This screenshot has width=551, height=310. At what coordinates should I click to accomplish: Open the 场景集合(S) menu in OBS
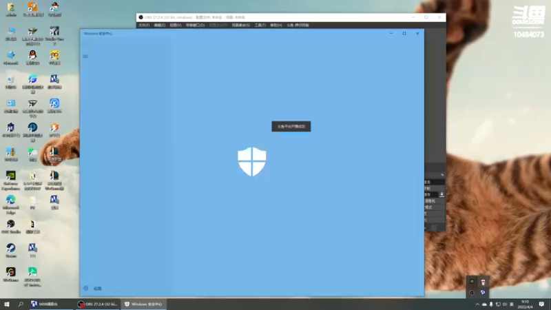[240, 25]
